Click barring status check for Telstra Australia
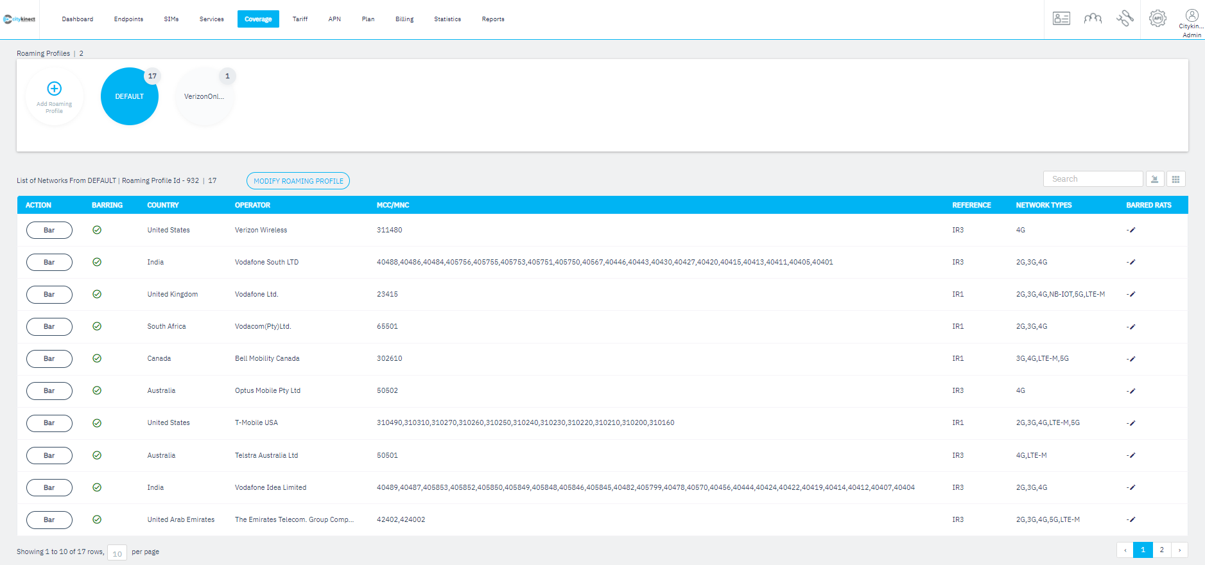This screenshot has width=1205, height=565. click(x=97, y=455)
